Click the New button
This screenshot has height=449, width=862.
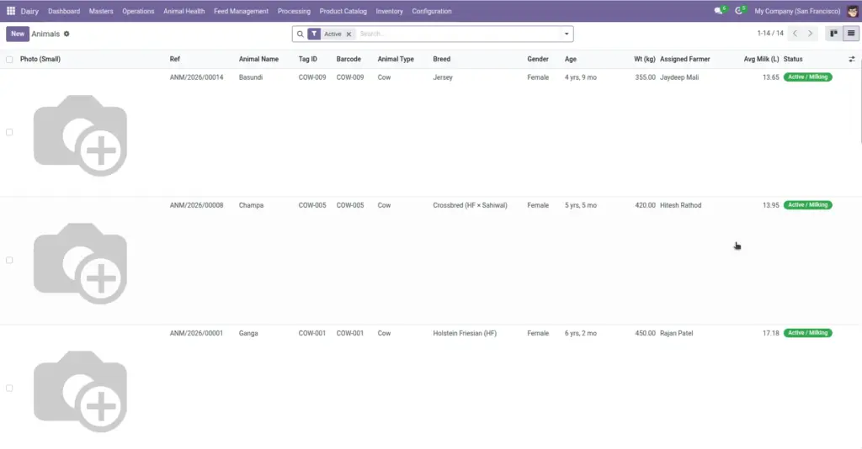tap(18, 34)
